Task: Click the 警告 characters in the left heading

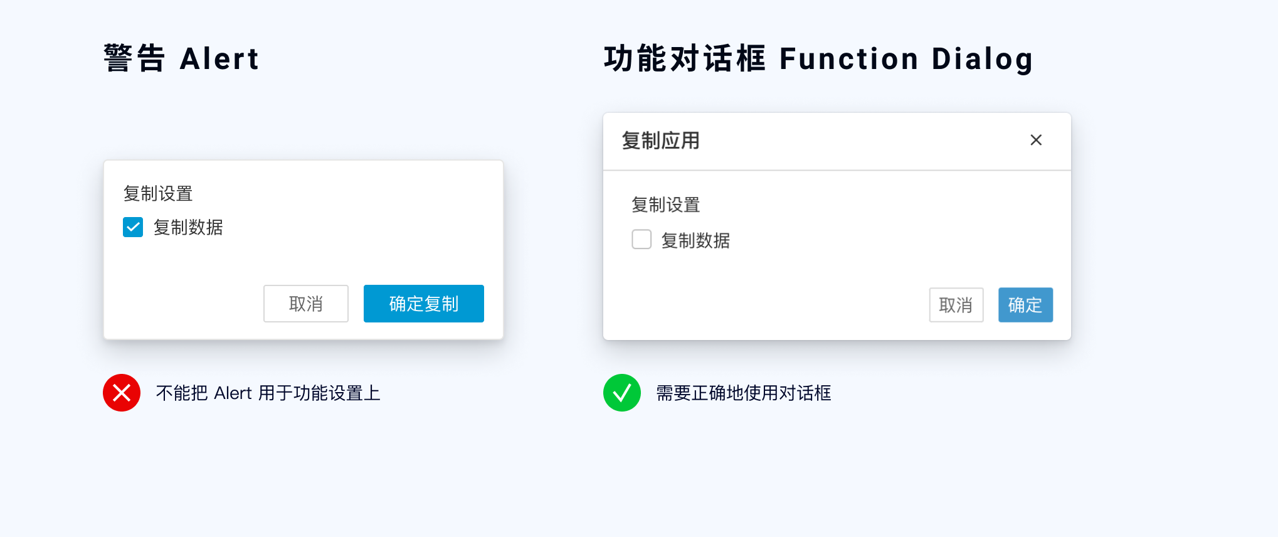Action: tap(134, 59)
